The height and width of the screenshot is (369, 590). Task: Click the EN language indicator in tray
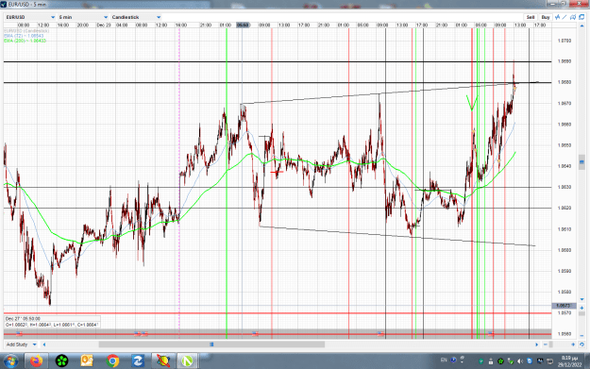pos(444,361)
